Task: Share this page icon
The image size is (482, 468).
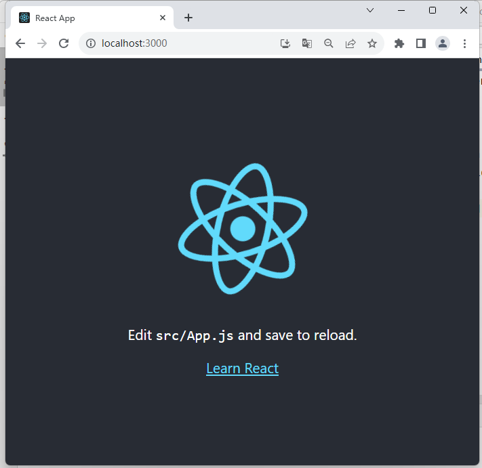Action: tap(350, 43)
